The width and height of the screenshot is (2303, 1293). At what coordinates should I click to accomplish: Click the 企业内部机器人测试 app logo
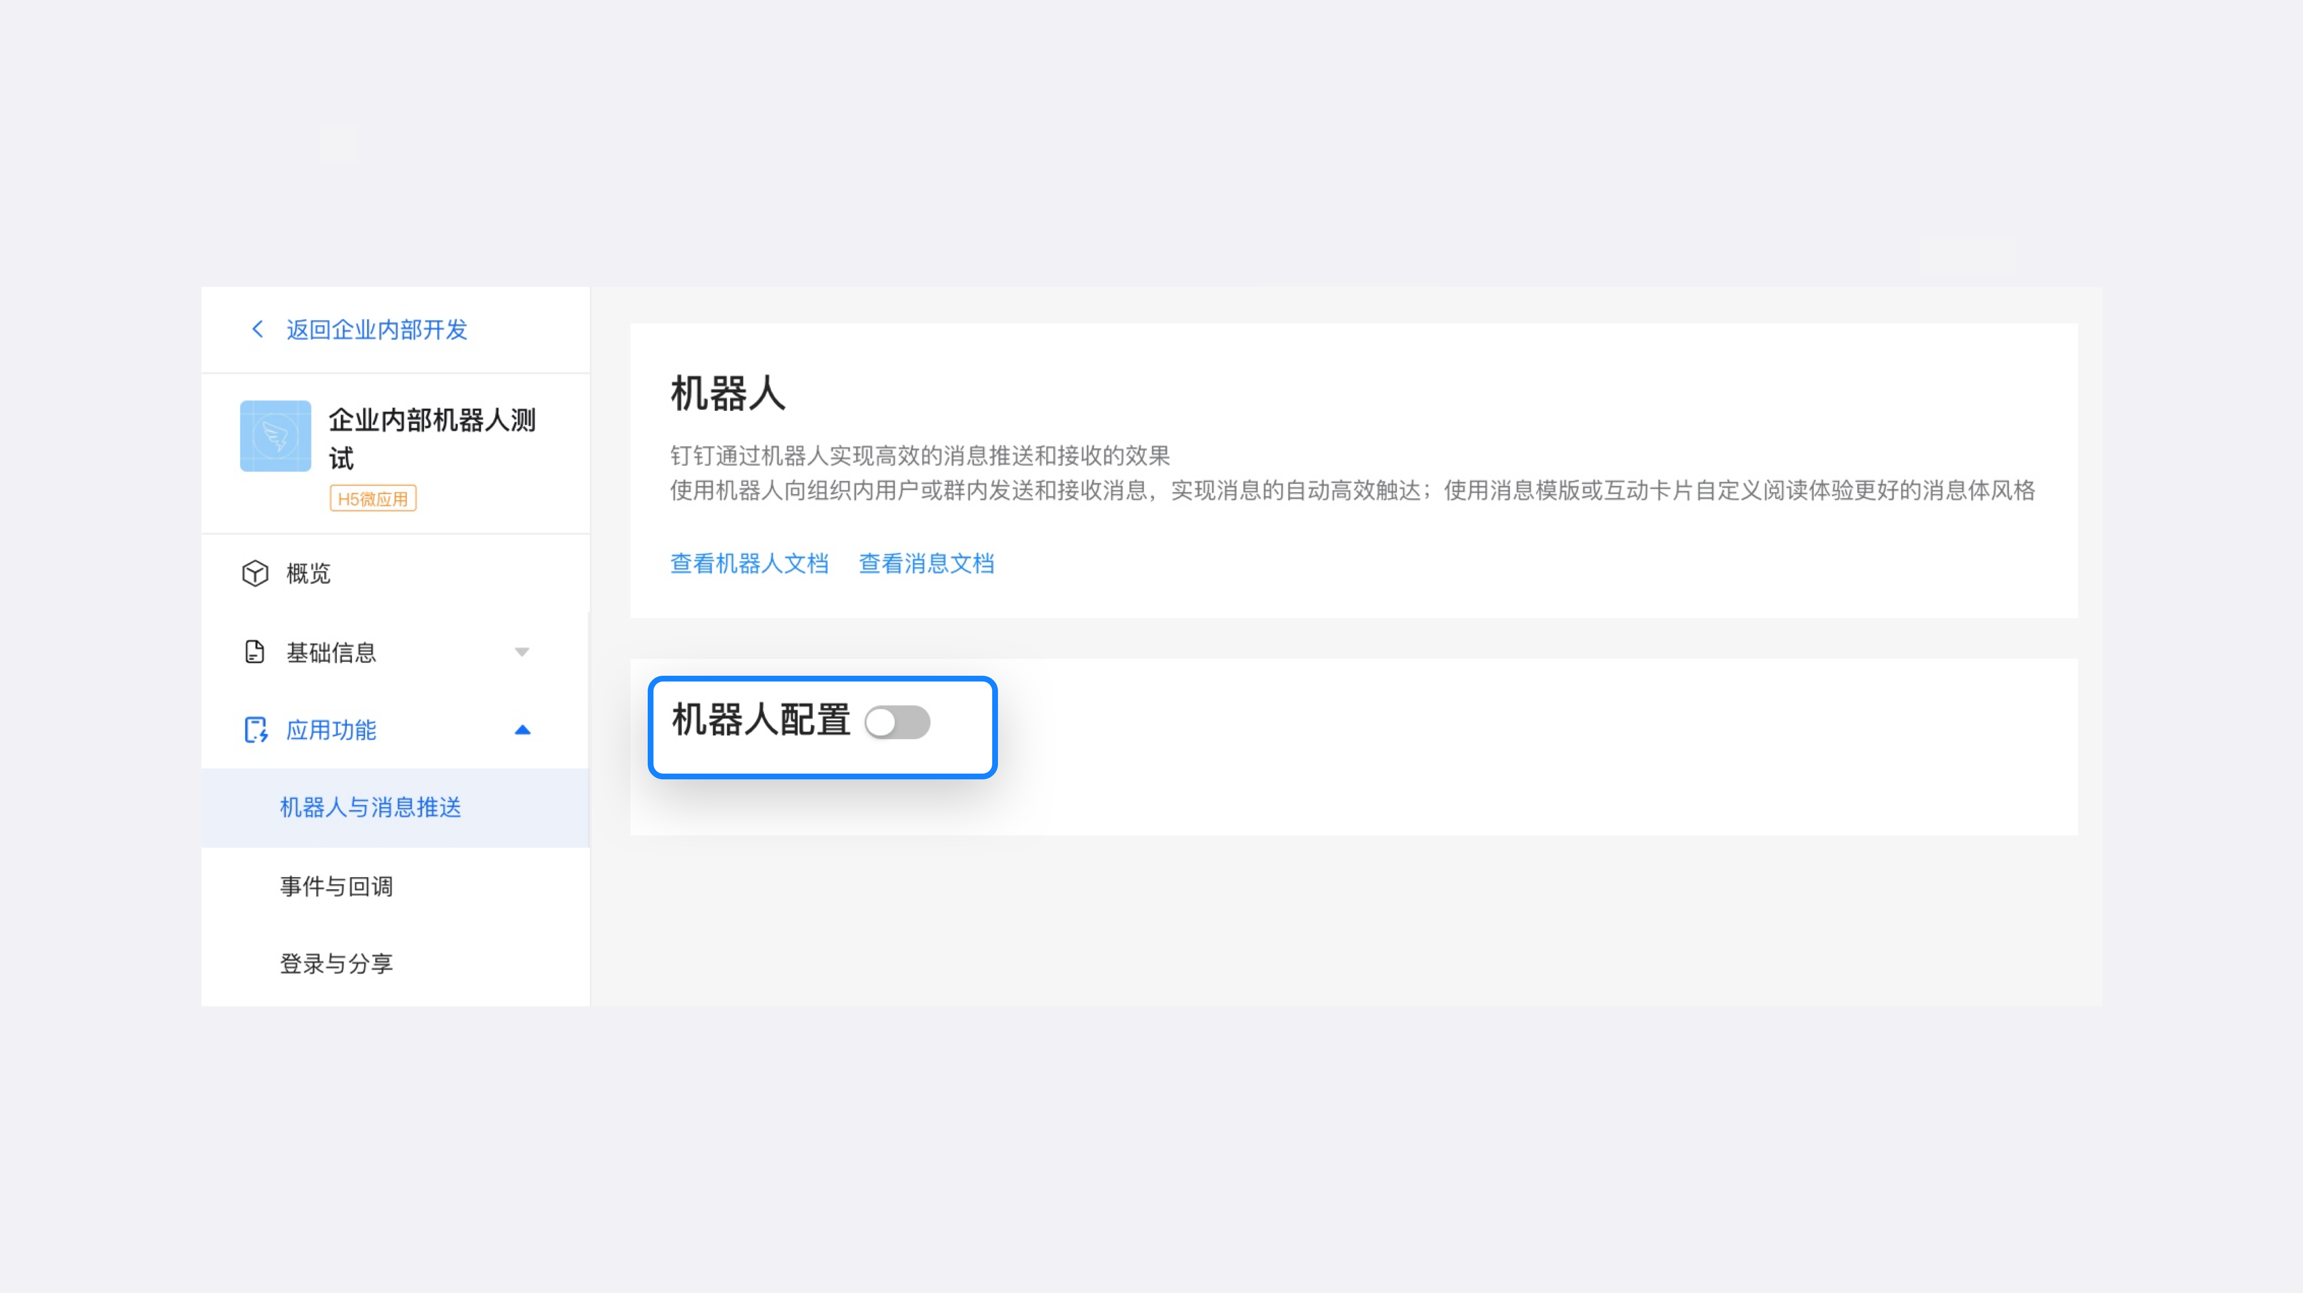(x=275, y=436)
